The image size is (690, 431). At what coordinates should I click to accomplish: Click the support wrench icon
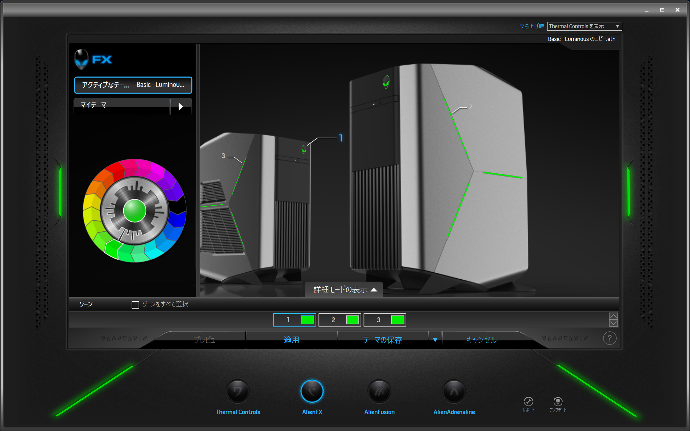(x=528, y=402)
